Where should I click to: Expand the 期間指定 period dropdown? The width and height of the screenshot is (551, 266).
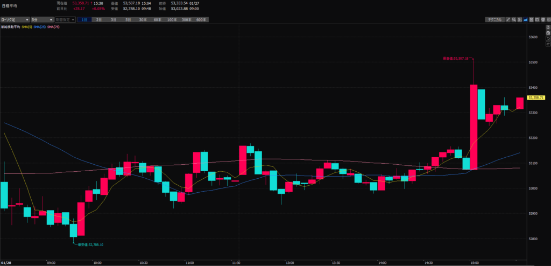(x=65, y=19)
